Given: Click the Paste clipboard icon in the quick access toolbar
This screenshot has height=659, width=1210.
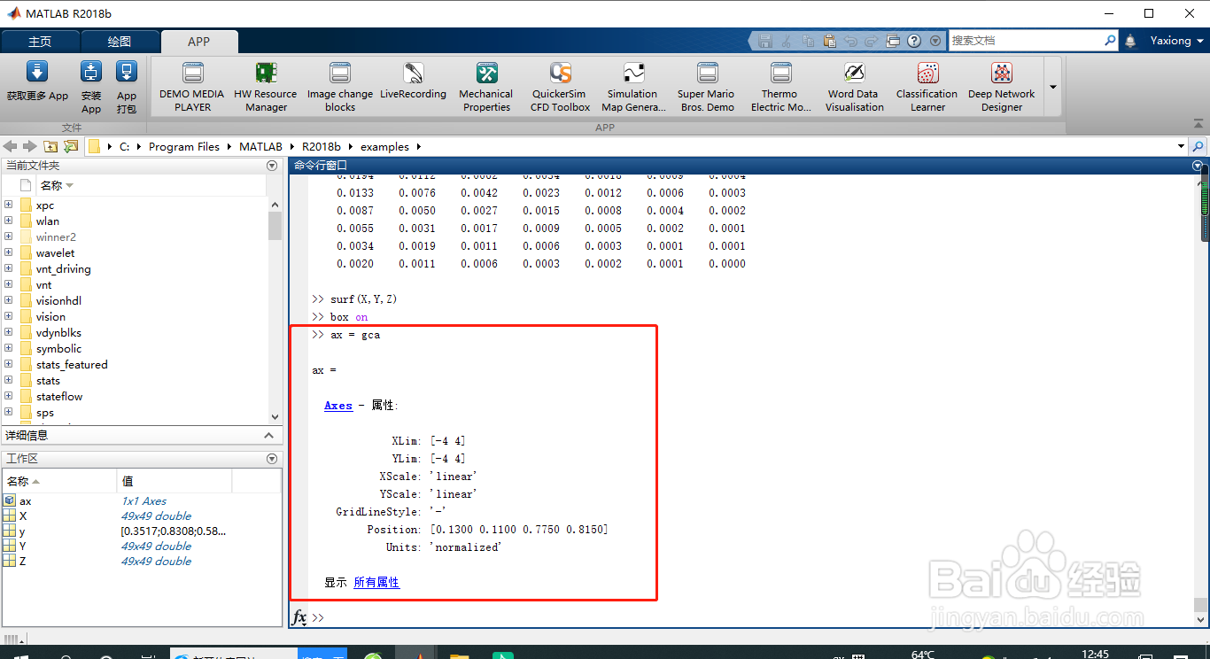Looking at the screenshot, I should coord(829,41).
